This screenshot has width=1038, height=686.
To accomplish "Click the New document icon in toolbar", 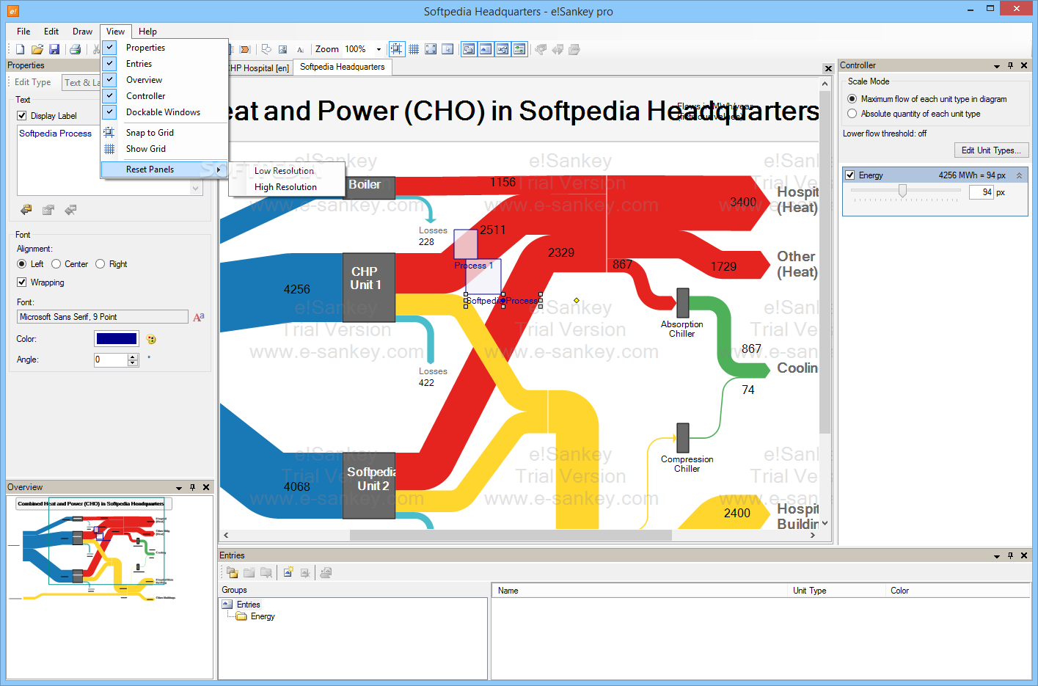I will [20, 49].
